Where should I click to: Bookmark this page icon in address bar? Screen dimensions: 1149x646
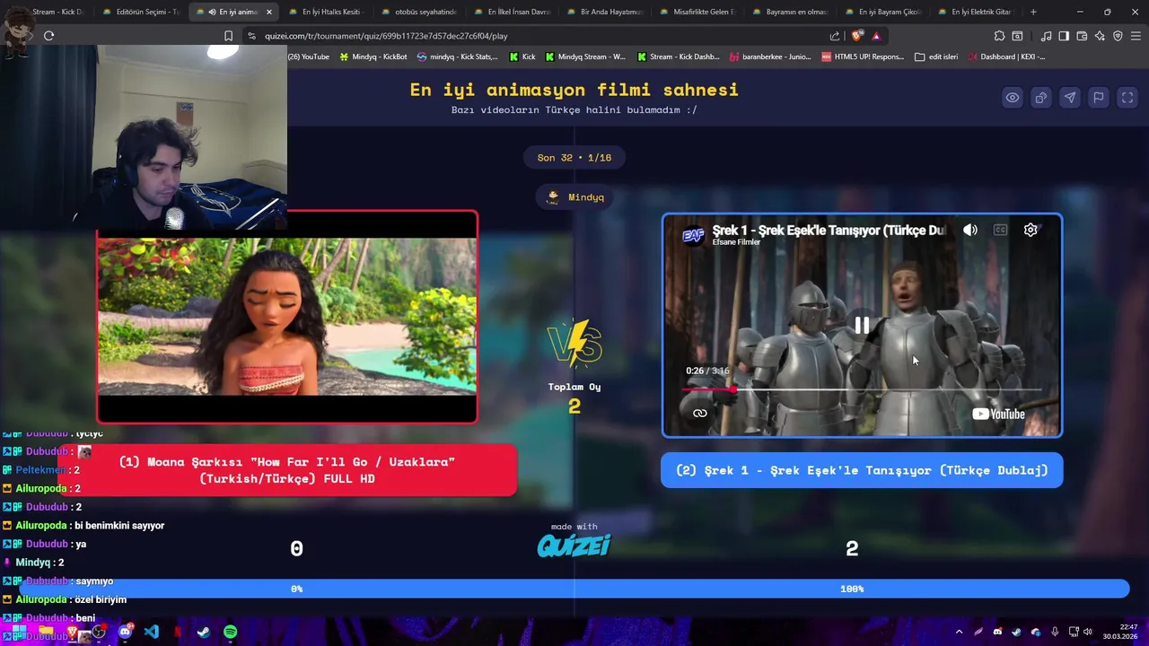click(x=228, y=36)
